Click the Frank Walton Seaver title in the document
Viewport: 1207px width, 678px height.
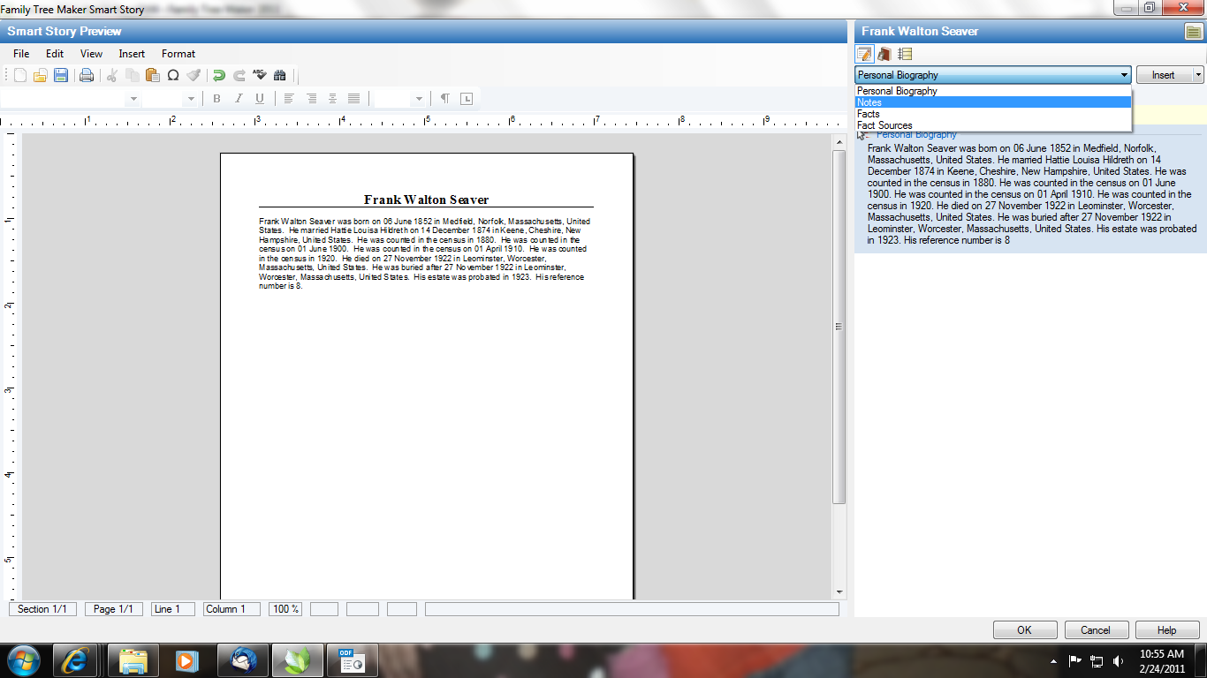[x=426, y=200]
